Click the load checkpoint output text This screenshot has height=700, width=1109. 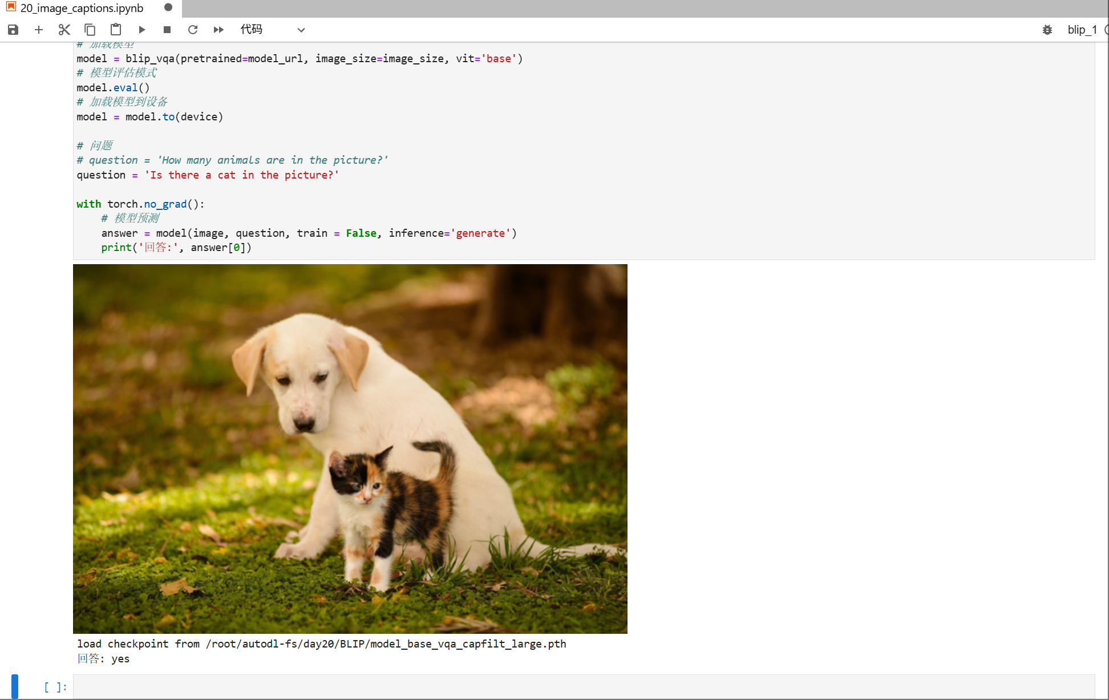pos(321,644)
